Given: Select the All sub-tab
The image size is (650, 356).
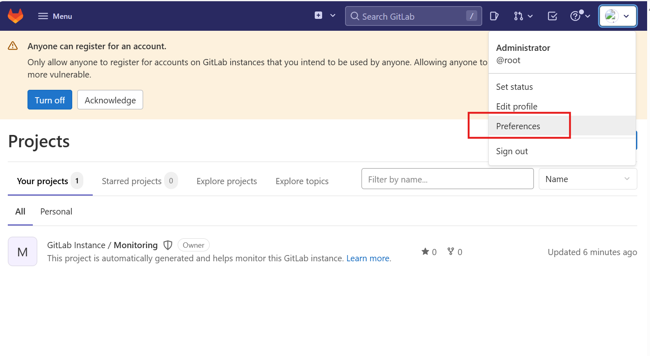Looking at the screenshot, I should (20, 212).
